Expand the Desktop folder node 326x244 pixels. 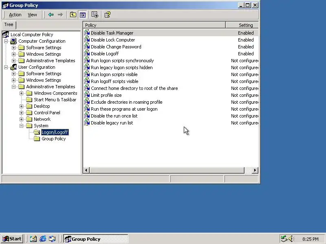click(22, 106)
